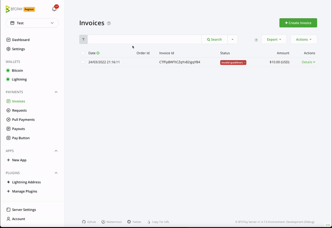The width and height of the screenshot is (332, 228).
Task: Open the Pull Payments page
Action: point(20,120)
